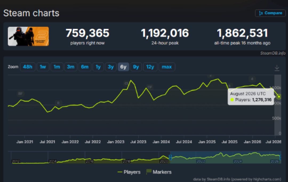Set zoom to 3m
288x182 pixels.
[71, 67]
